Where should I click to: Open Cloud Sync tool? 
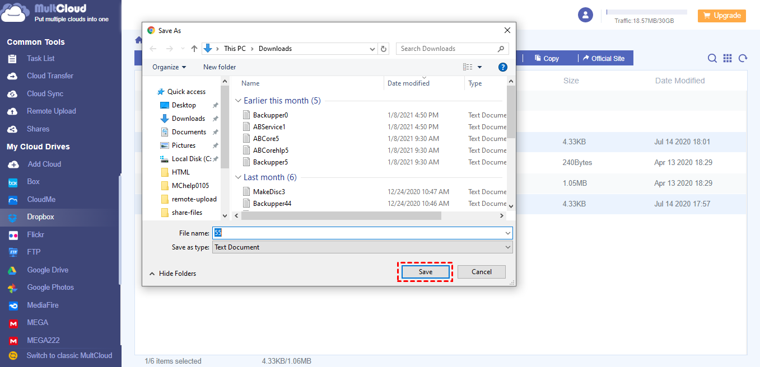[x=45, y=93]
